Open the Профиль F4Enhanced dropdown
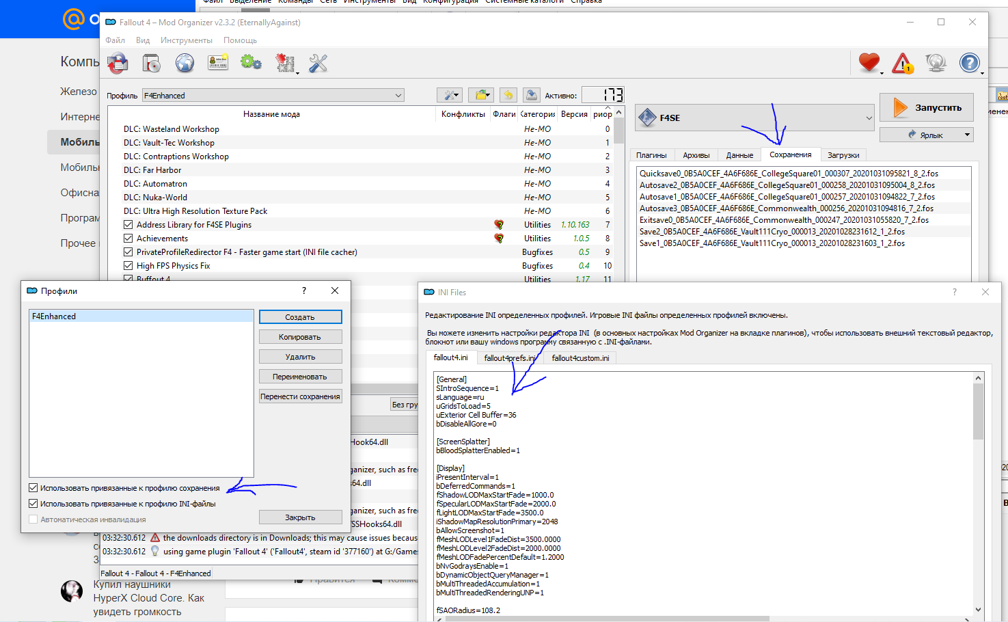Screen dimensions: 1008x622 (273, 96)
